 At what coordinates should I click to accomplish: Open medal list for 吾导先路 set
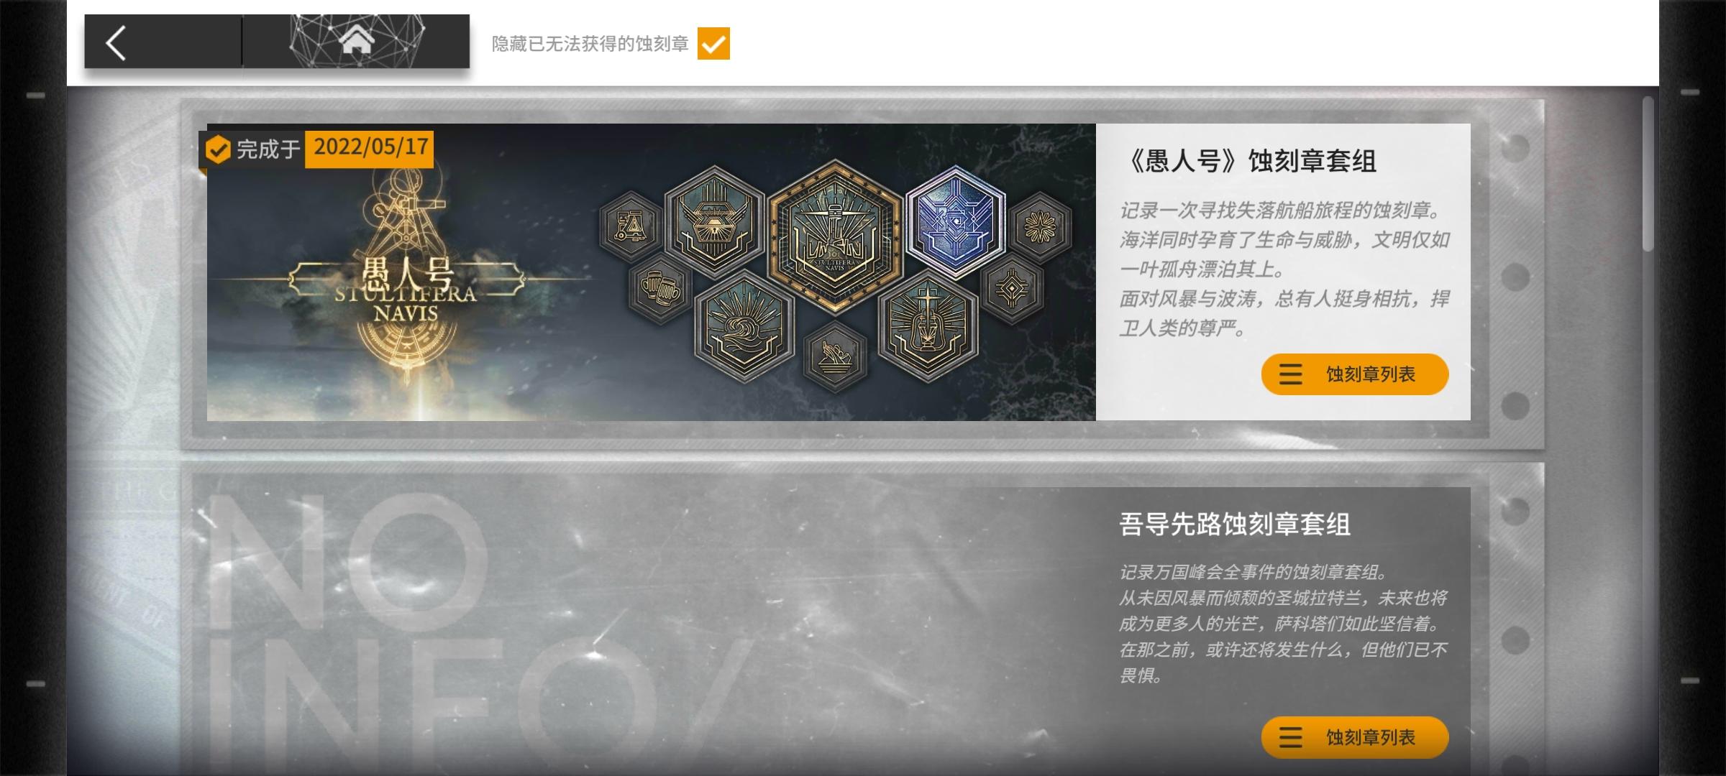point(1354,737)
